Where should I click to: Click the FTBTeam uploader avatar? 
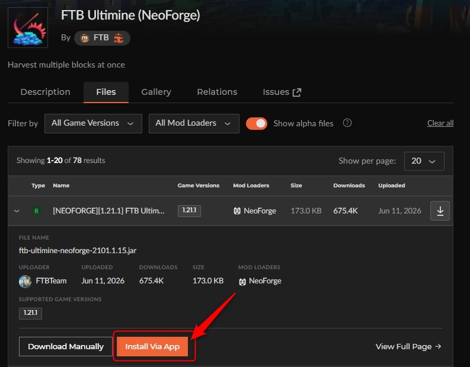click(x=25, y=281)
